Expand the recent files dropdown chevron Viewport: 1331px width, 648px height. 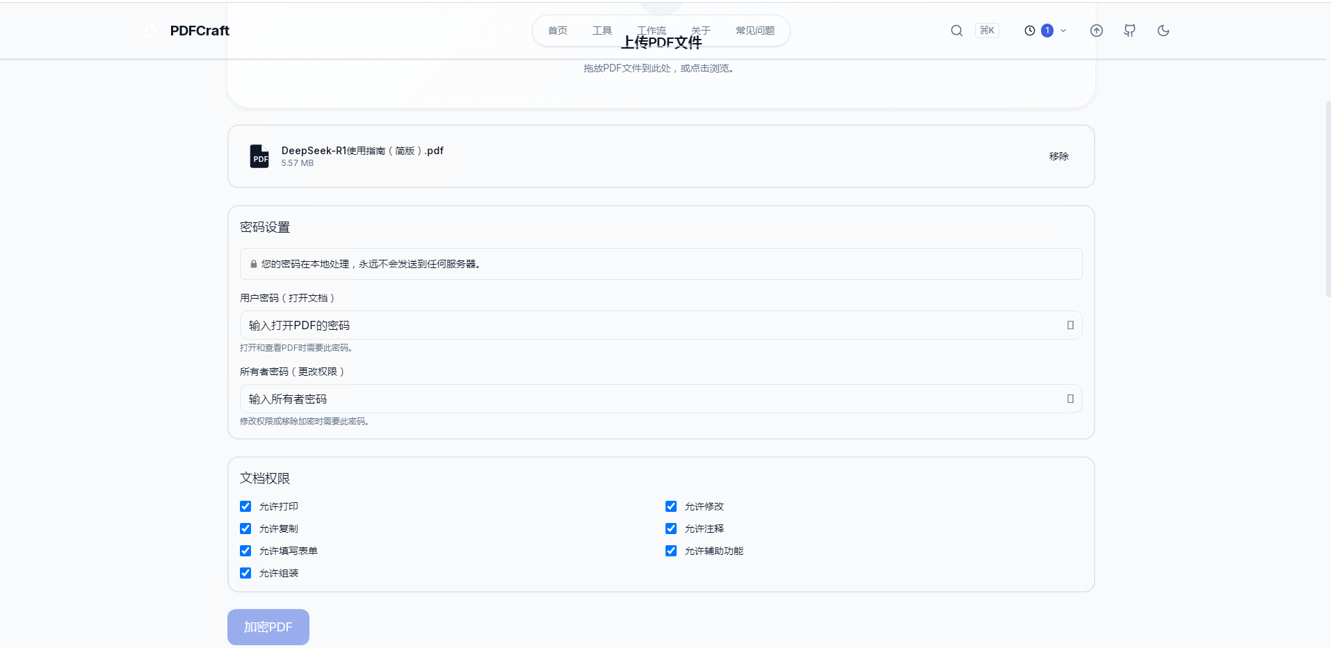tap(1063, 31)
